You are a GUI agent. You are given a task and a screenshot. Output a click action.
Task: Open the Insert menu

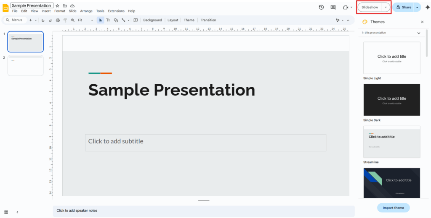46,11
